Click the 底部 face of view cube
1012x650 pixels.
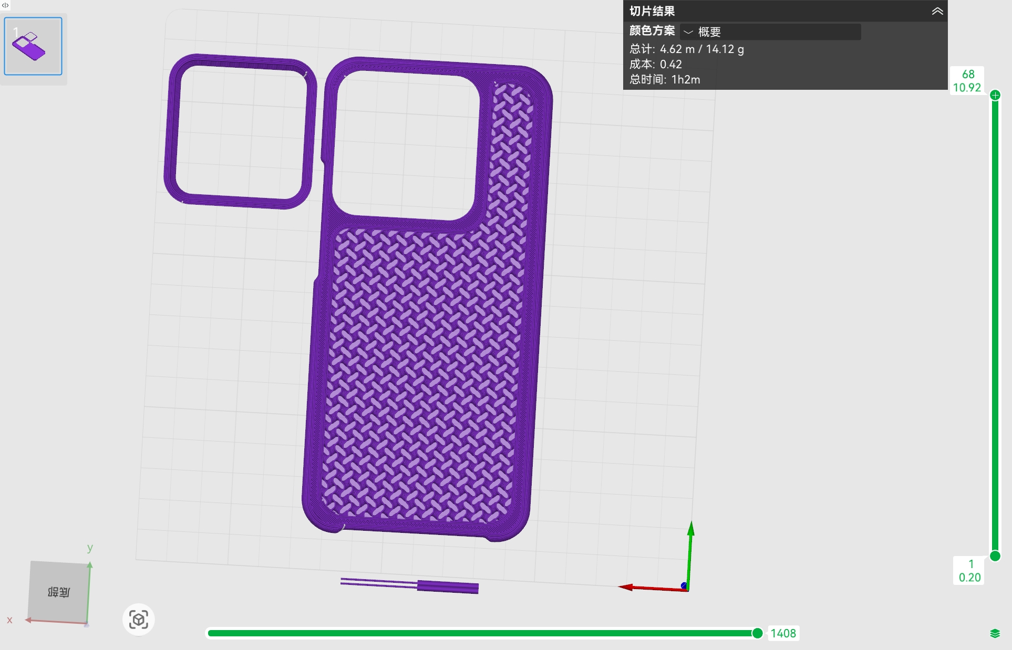click(58, 592)
